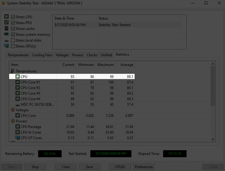Click the Minimum column header
The height and width of the screenshot is (171, 225).
click(x=86, y=65)
